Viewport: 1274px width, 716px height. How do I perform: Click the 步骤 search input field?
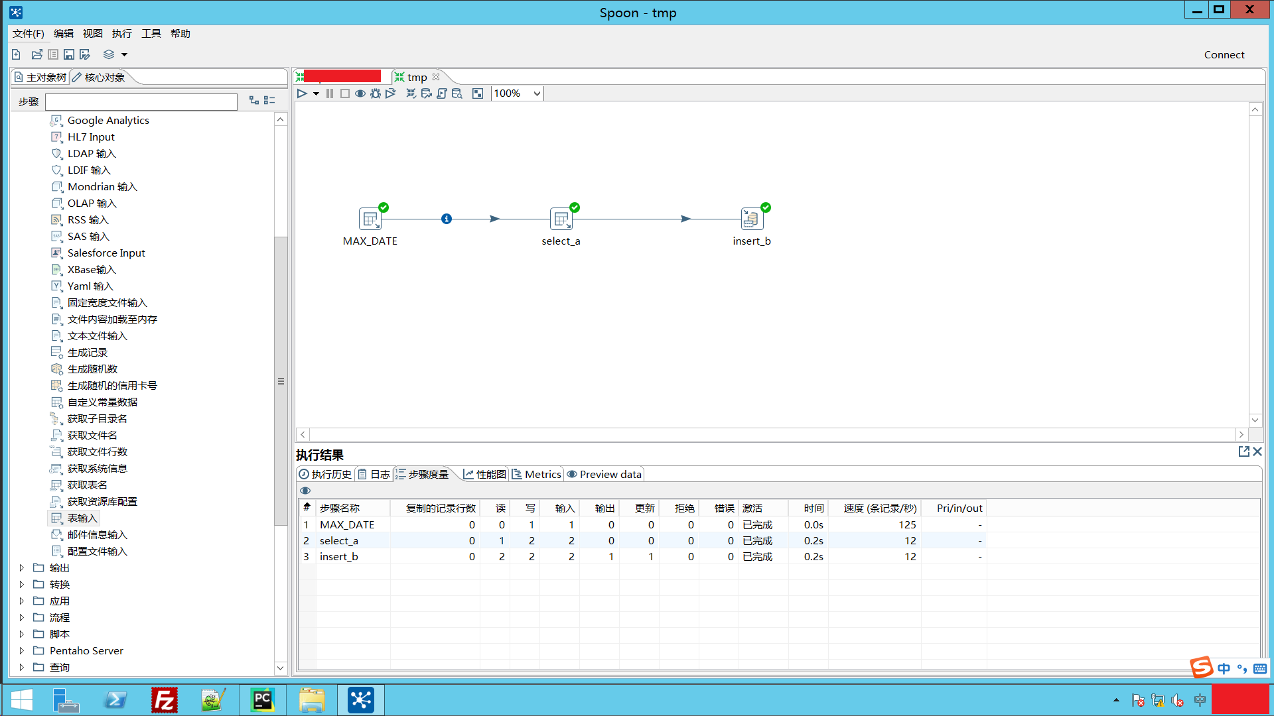click(x=141, y=101)
